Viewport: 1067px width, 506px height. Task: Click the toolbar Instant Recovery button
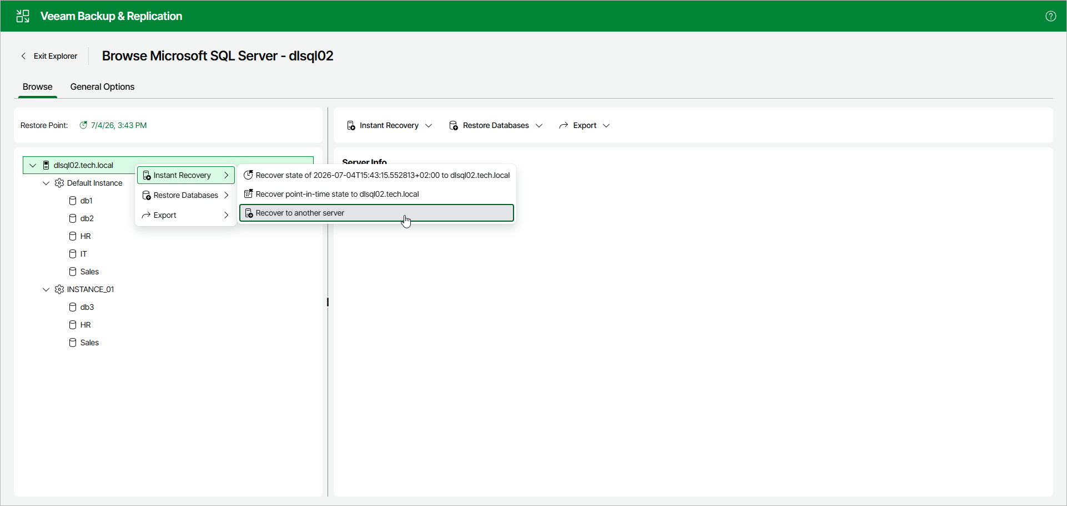pyautogui.click(x=389, y=126)
